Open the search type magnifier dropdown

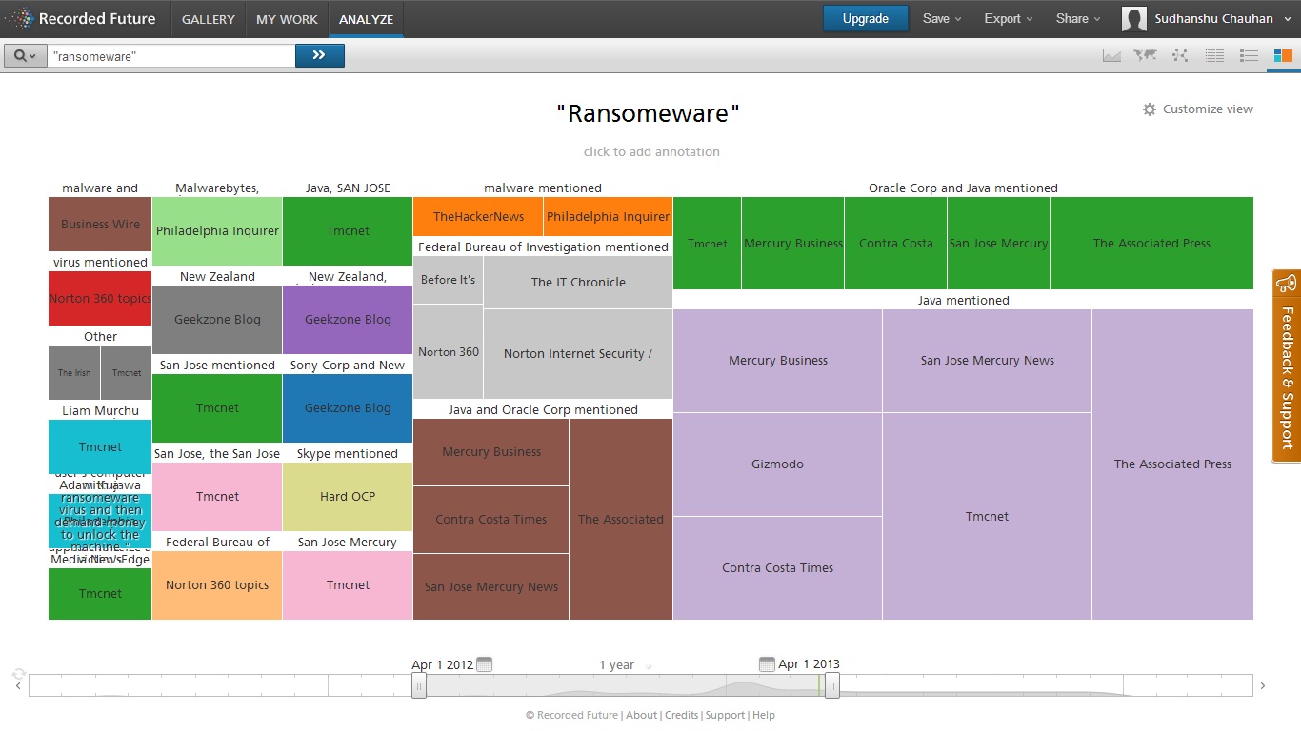pyautogui.click(x=26, y=55)
